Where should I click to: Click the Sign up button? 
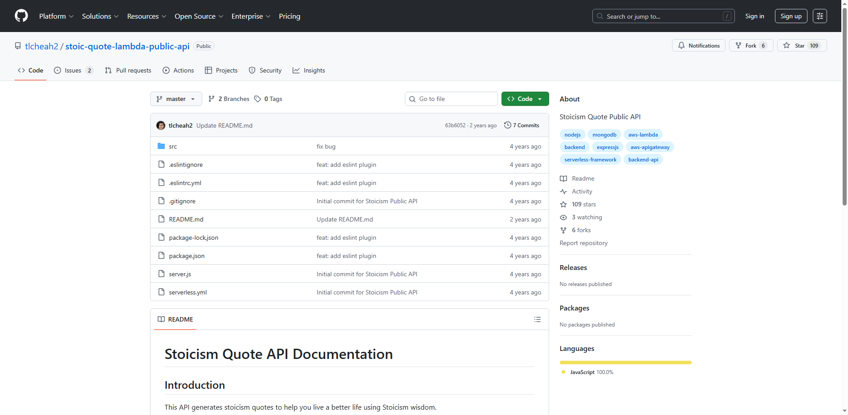791,16
